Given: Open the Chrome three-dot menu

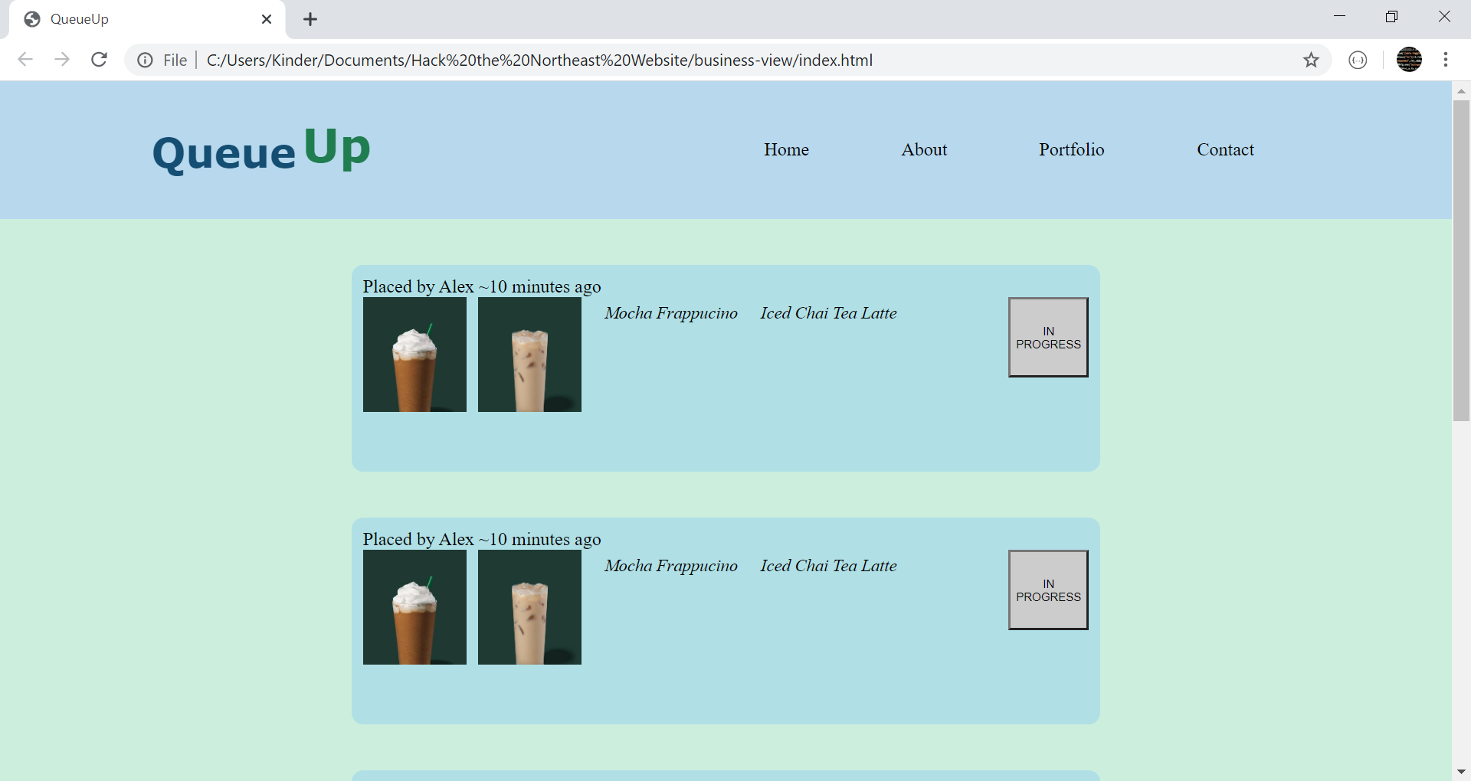Looking at the screenshot, I should (x=1446, y=60).
